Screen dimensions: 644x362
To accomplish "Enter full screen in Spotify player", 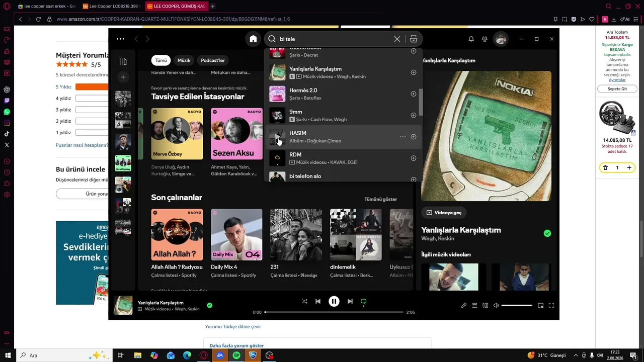I will (551, 305).
